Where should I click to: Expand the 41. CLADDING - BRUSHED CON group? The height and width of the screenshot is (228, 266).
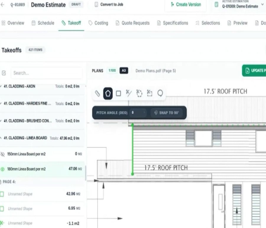click(x=1, y=121)
